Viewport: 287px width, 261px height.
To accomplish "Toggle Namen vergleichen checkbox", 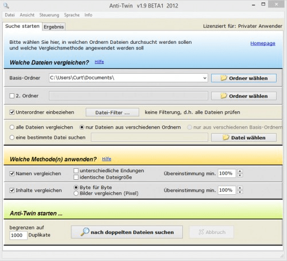I will [12, 173].
